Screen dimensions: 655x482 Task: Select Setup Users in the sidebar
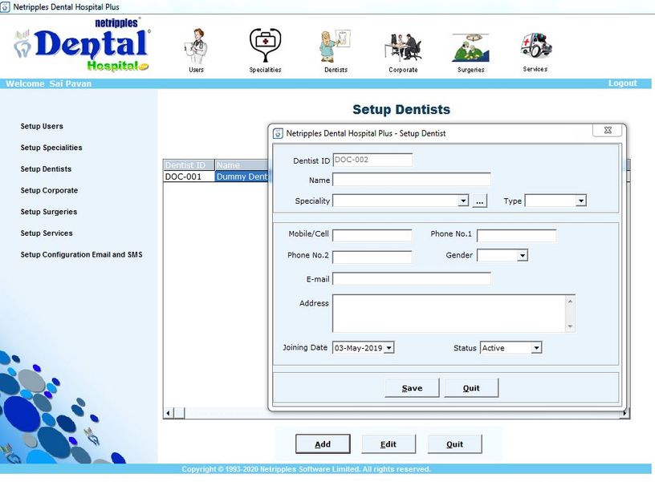tap(42, 126)
